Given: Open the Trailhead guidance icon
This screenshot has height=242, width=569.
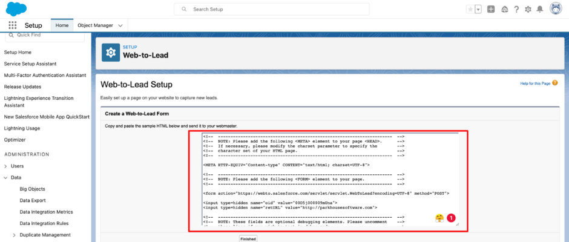Looking at the screenshot, I should [504, 10].
